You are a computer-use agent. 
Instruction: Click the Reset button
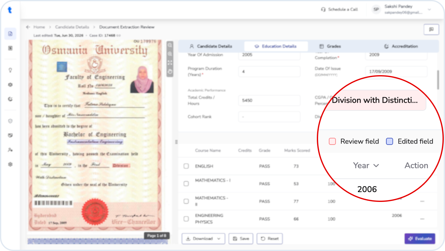point(270,238)
